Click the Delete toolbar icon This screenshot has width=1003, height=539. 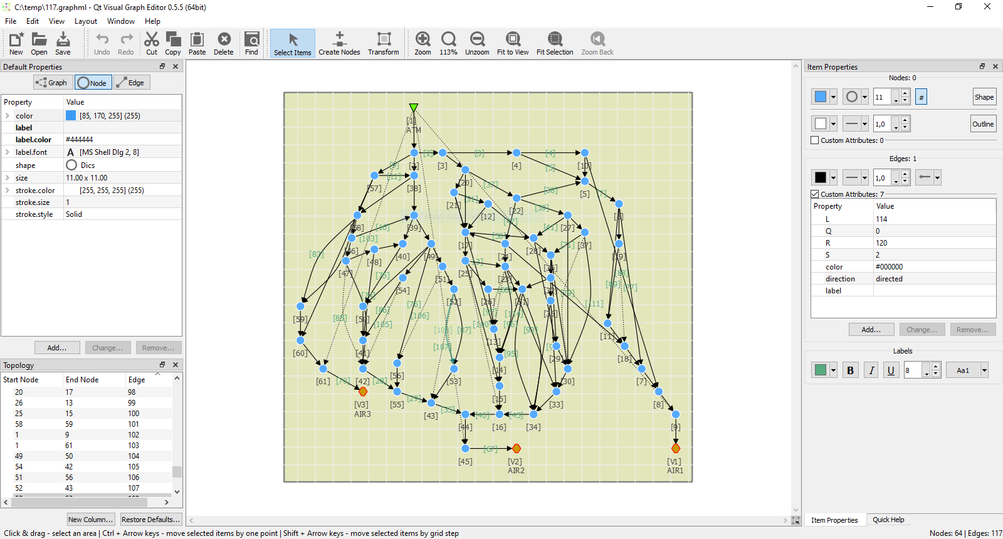pyautogui.click(x=224, y=44)
